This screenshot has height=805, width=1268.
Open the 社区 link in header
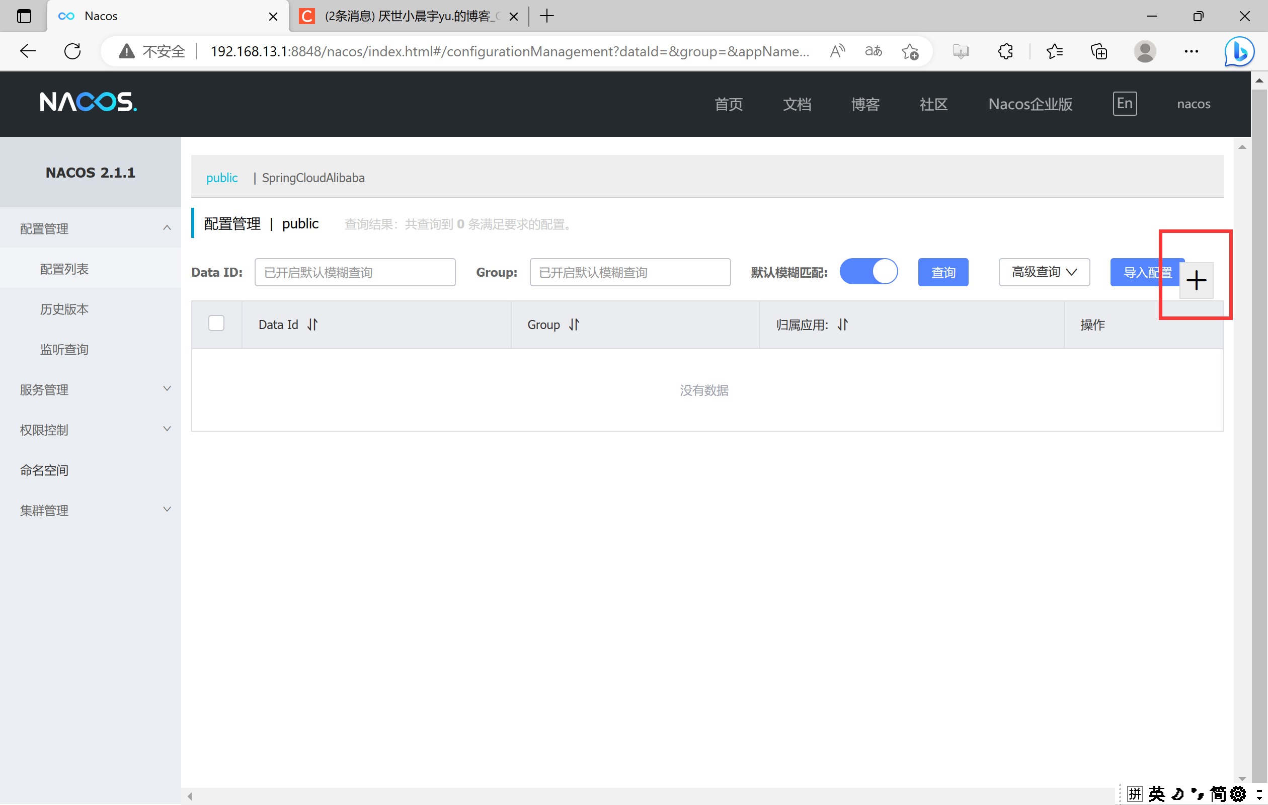tap(933, 104)
